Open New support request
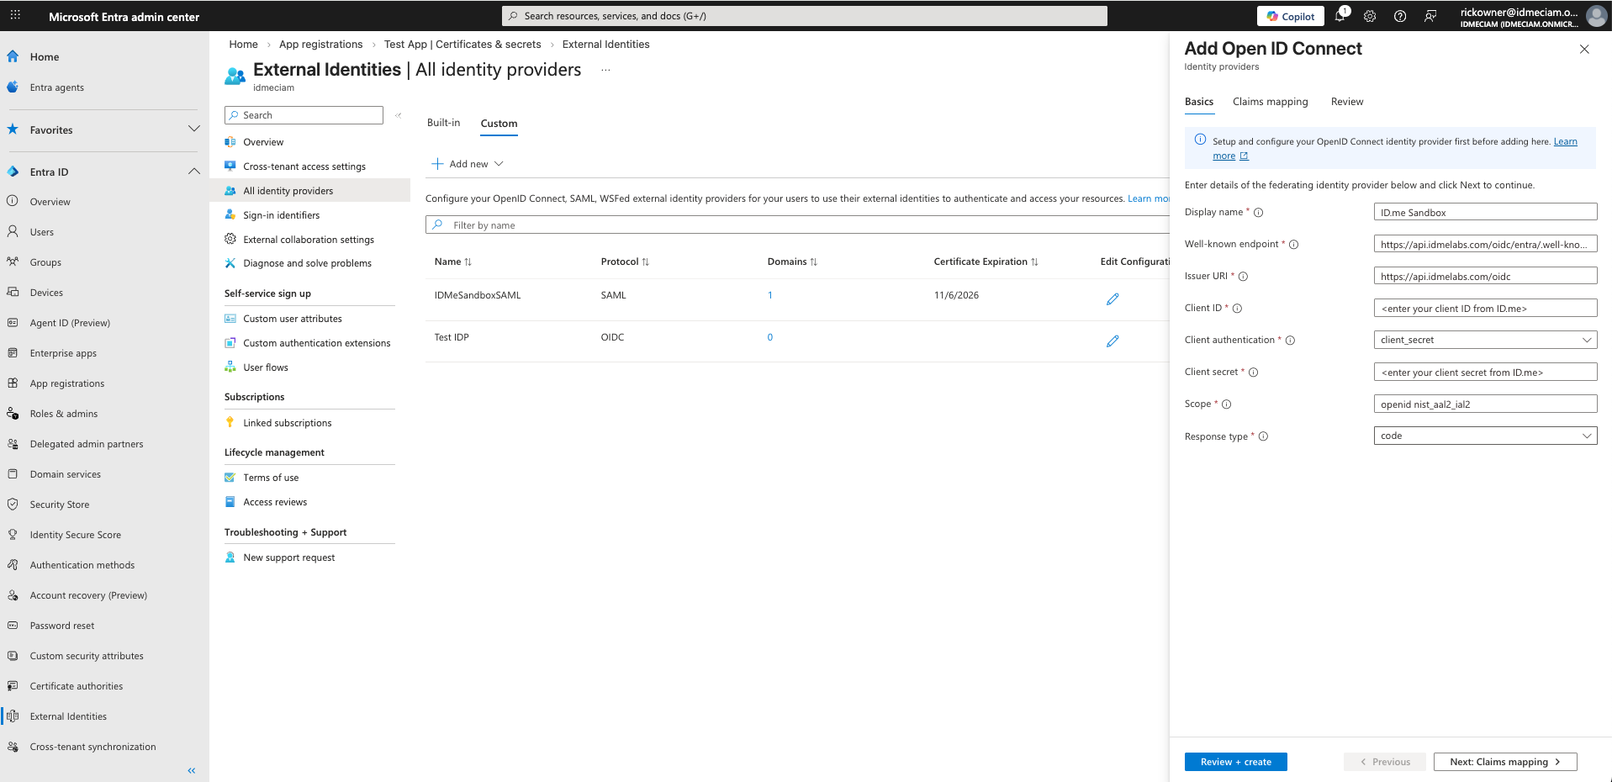Image resolution: width=1612 pixels, height=782 pixels. pos(288,557)
